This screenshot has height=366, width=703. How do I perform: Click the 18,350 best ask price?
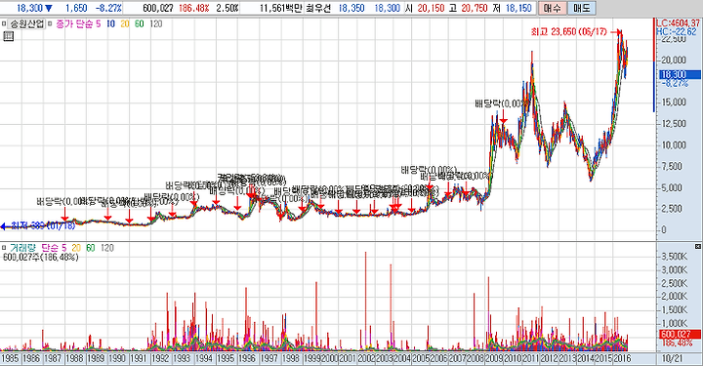pyautogui.click(x=351, y=8)
